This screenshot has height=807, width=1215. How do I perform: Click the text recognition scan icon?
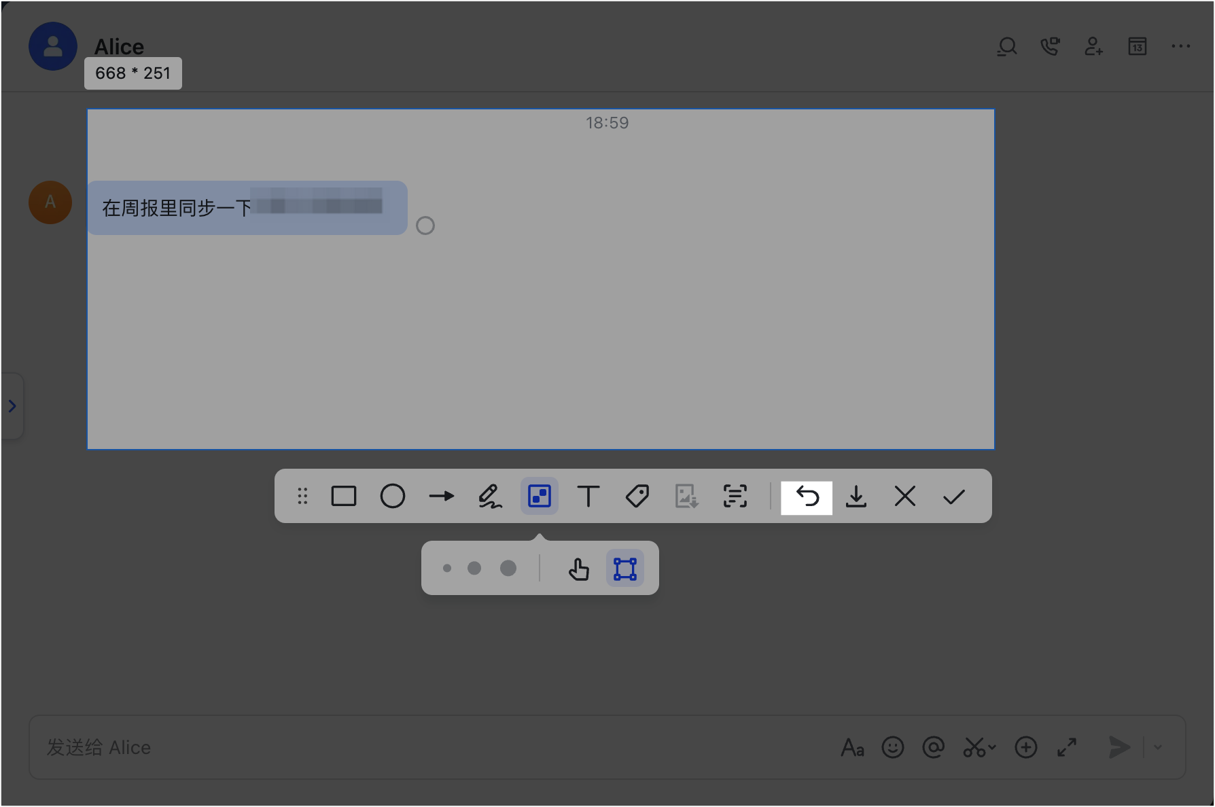pos(735,497)
